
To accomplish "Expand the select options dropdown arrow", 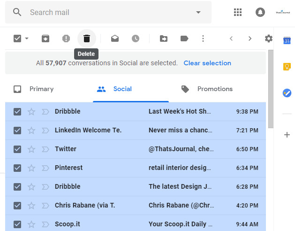I will coord(27,38).
